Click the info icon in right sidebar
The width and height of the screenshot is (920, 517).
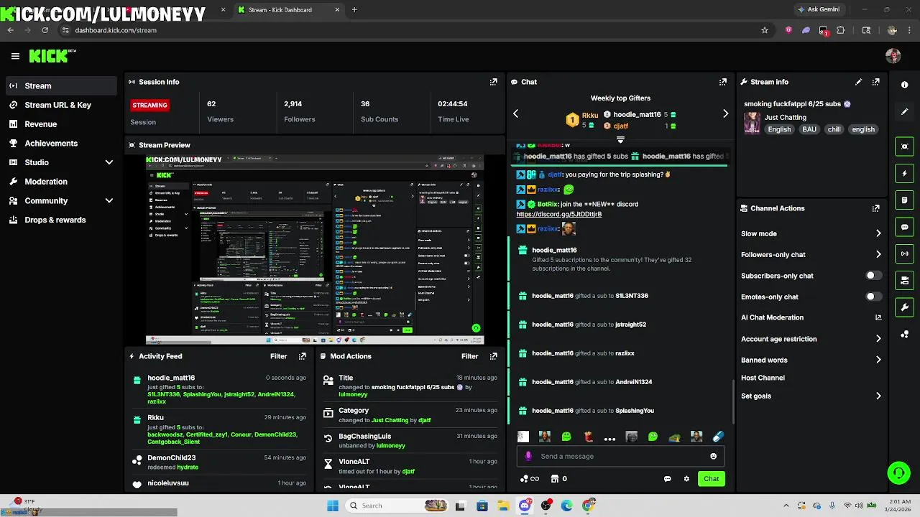click(x=905, y=85)
